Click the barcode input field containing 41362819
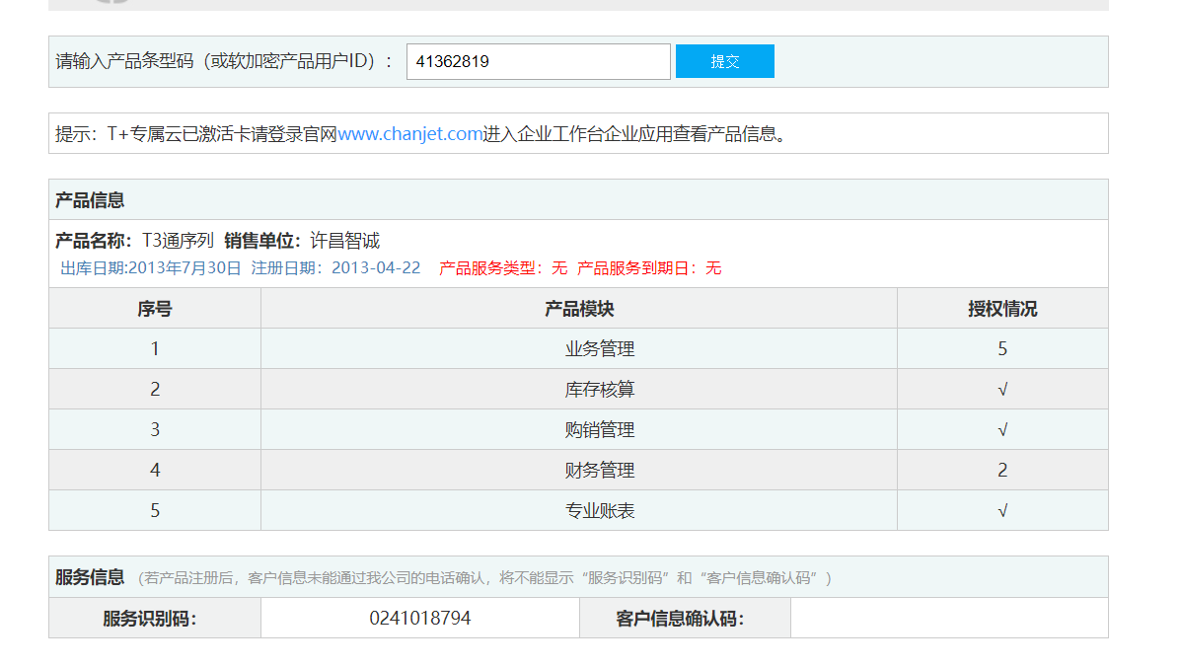 [x=538, y=62]
